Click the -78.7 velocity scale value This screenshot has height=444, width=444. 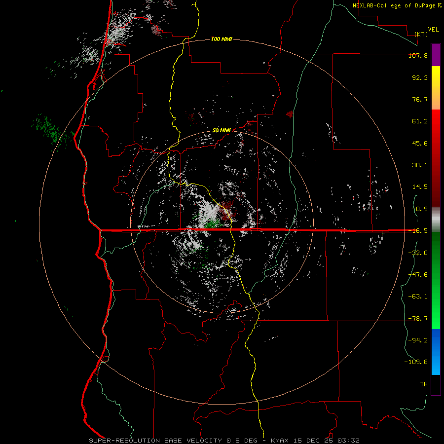(x=418, y=319)
